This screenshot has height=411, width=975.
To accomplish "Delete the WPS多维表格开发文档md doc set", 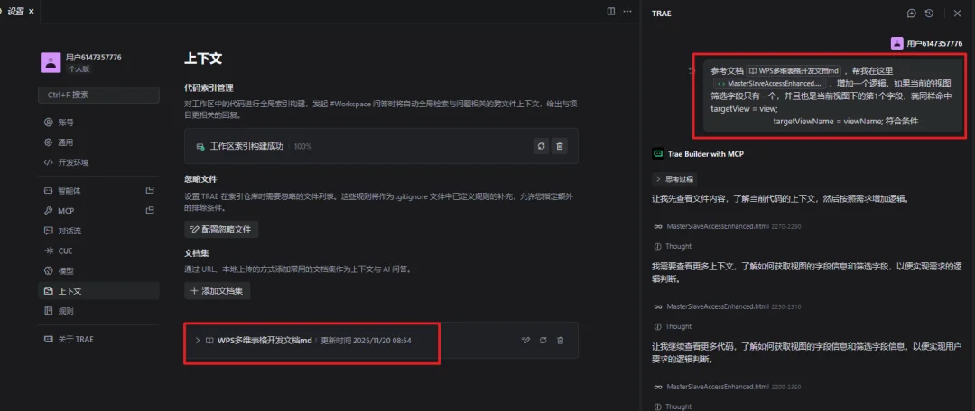I will (561, 340).
